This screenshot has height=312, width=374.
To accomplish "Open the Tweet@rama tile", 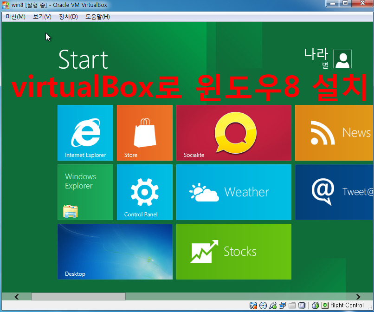I will pyautogui.click(x=334, y=192).
